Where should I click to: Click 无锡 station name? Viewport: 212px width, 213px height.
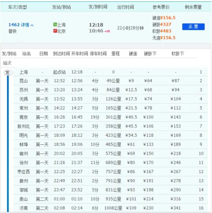click(24, 99)
